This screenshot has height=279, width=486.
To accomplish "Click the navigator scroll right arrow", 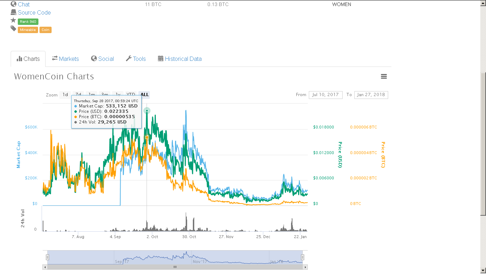I will pos(306,267).
